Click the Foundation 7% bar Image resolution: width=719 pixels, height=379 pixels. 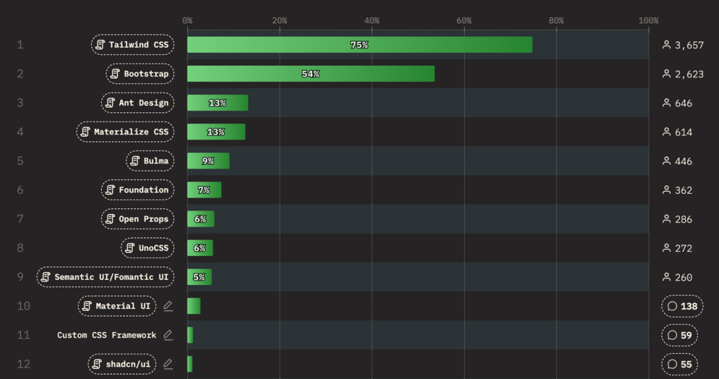point(204,189)
